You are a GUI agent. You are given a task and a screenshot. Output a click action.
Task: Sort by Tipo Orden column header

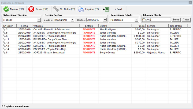178,26
